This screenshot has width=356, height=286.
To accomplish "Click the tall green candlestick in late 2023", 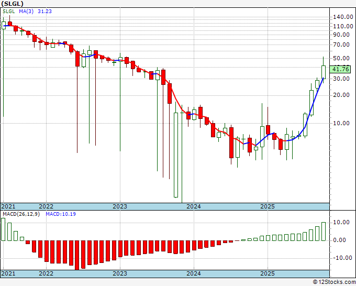I will point(176,155).
